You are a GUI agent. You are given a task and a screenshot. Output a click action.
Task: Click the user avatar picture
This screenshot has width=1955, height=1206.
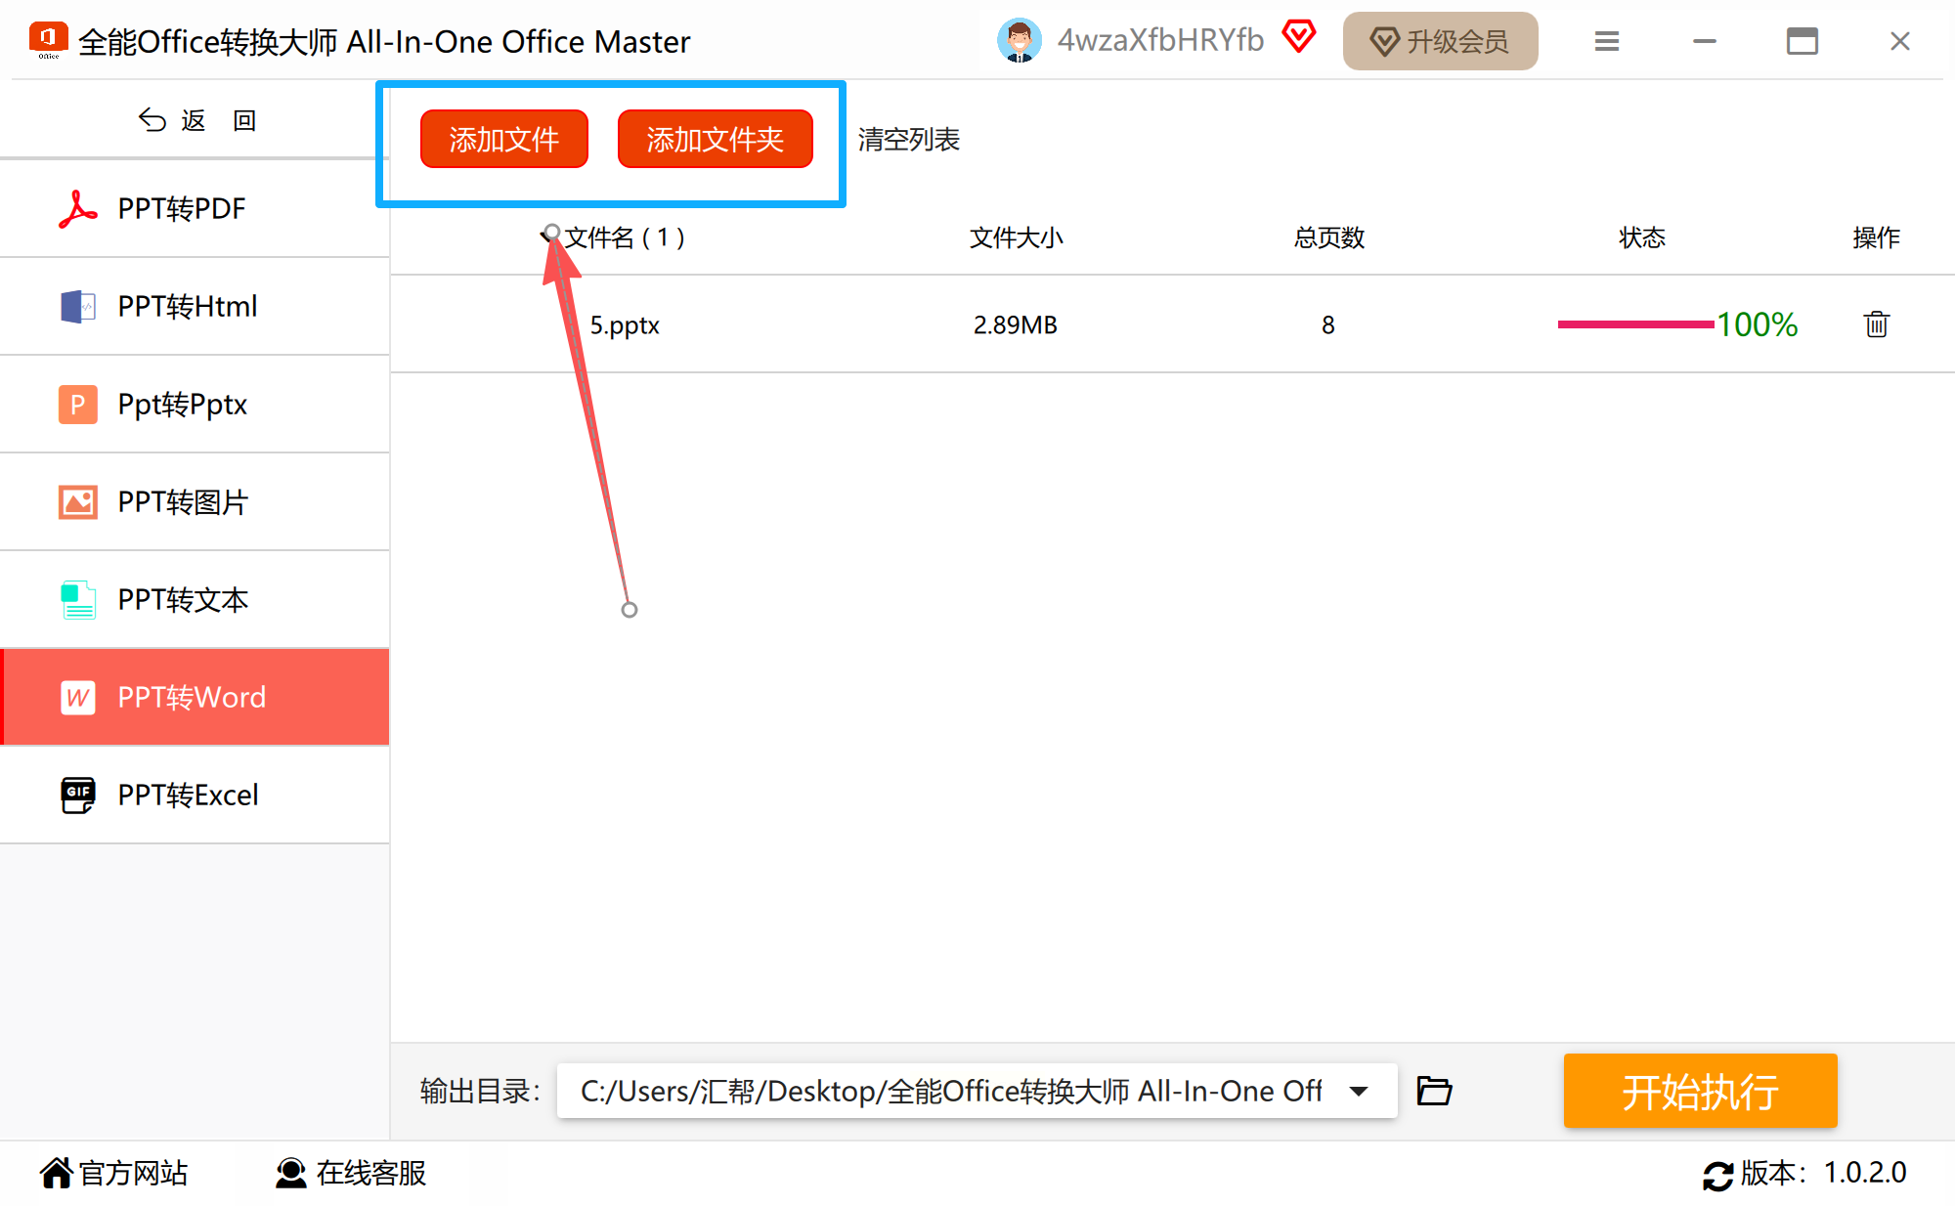point(1019,41)
